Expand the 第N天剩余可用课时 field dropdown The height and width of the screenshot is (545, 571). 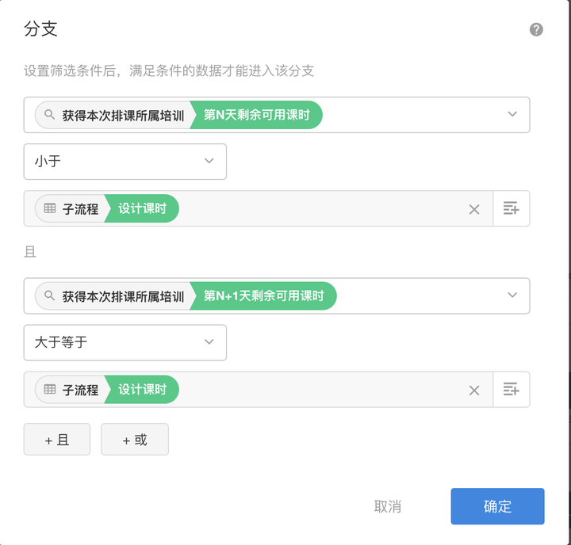(512, 115)
